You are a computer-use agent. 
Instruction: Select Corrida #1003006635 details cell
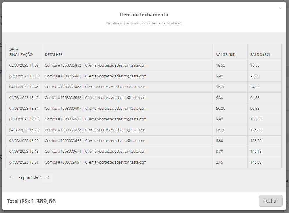coord(128,98)
